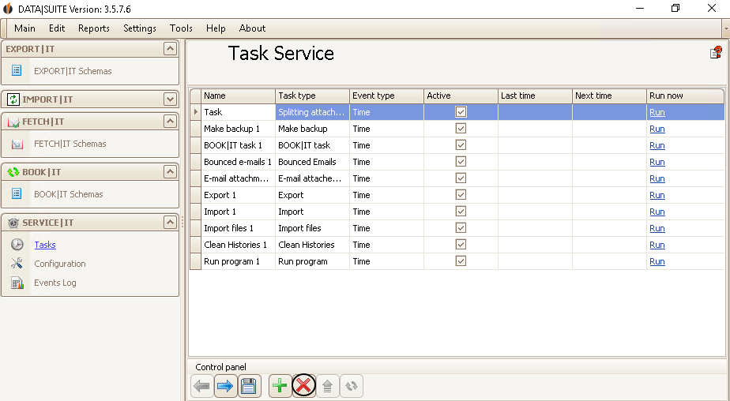This screenshot has width=730, height=401.
Task: Click the FETCH|IT header envelope icon
Action: [13, 122]
